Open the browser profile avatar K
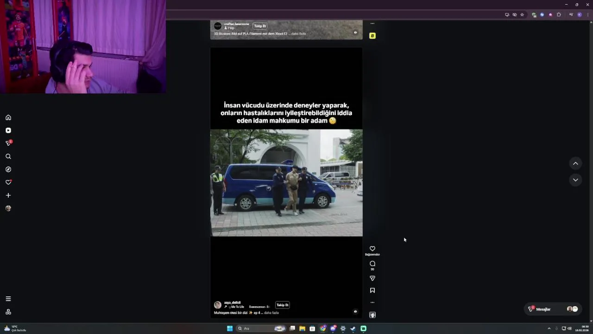The width and height of the screenshot is (593, 334). point(579,14)
